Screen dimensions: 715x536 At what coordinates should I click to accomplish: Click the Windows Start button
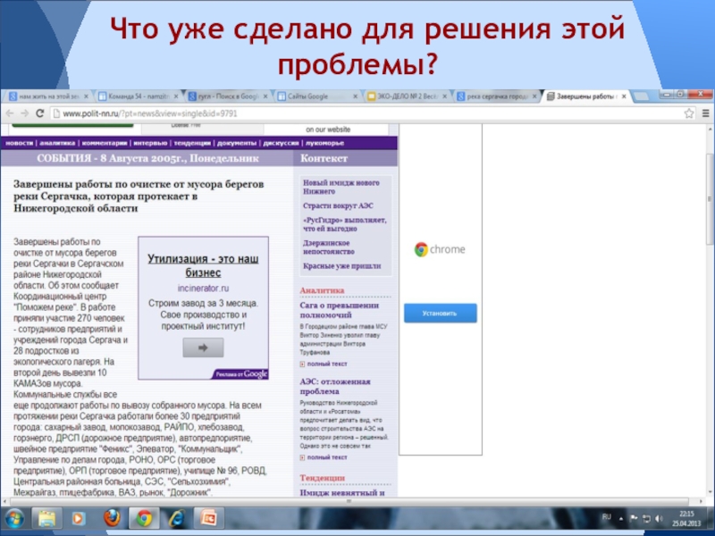coord(14,518)
